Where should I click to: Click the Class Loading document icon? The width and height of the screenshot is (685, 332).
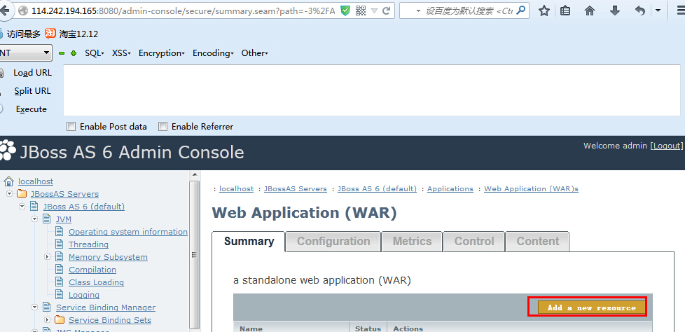60,282
